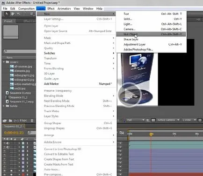The width and height of the screenshot is (203, 176).
Task: Click the play button overlay on preview
Action: (130, 95)
